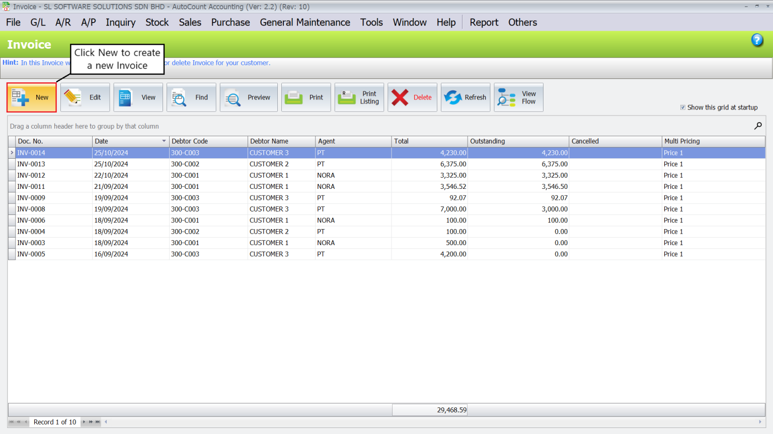Click the Help question mark icon
Screen dimensions: 773x434
757,40
